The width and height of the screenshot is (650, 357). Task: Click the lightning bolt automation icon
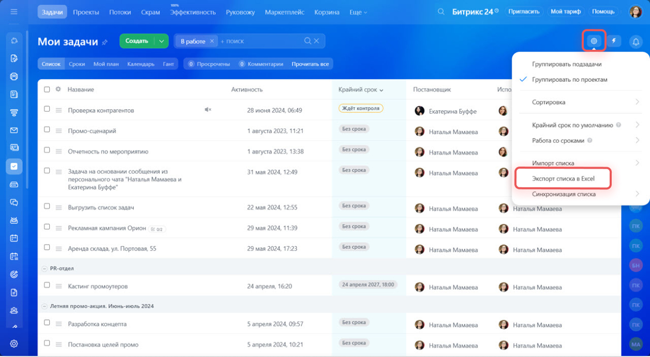[614, 41]
